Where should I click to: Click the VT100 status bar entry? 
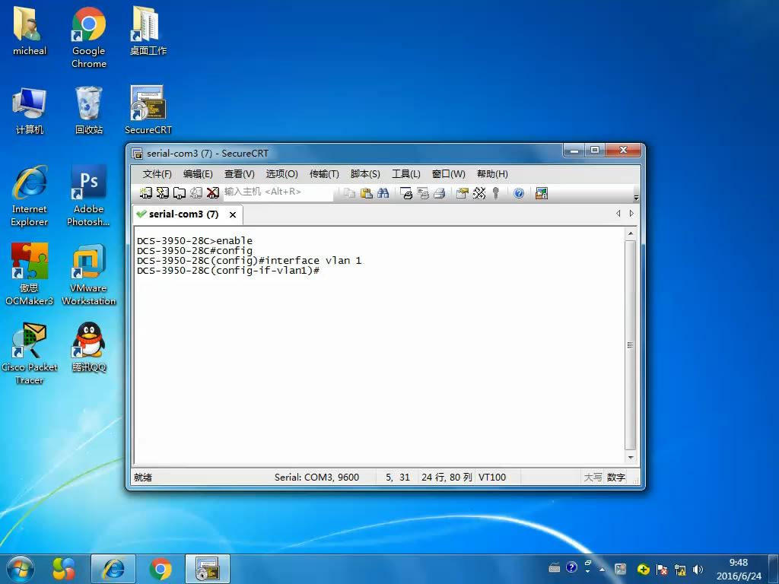[492, 478]
